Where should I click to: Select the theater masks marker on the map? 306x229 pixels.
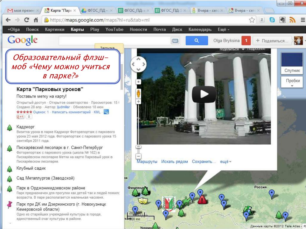click(x=143, y=200)
